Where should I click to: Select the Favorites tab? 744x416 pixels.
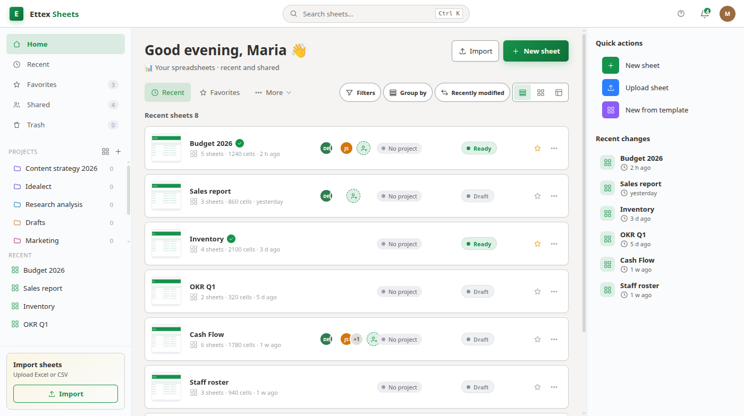pyautogui.click(x=219, y=92)
